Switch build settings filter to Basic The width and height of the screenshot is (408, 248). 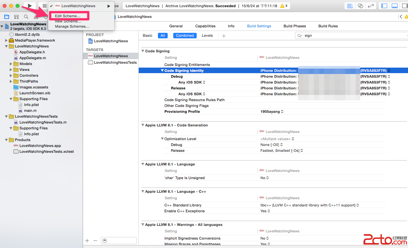[x=148, y=35]
